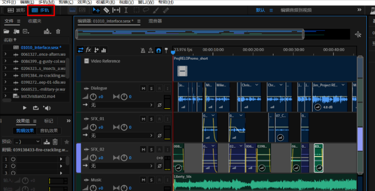Click the zoom navigator full-view icon
This screenshot has width=375, height=191.
(358, 34)
